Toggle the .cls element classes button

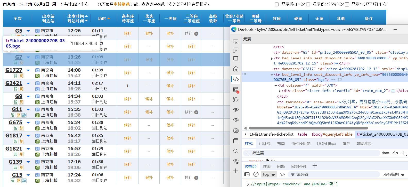pos(395,153)
